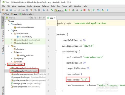This screenshot has height=95, width=125.
Task: Open the SDK Manager icon
Action: (x=103, y=10)
